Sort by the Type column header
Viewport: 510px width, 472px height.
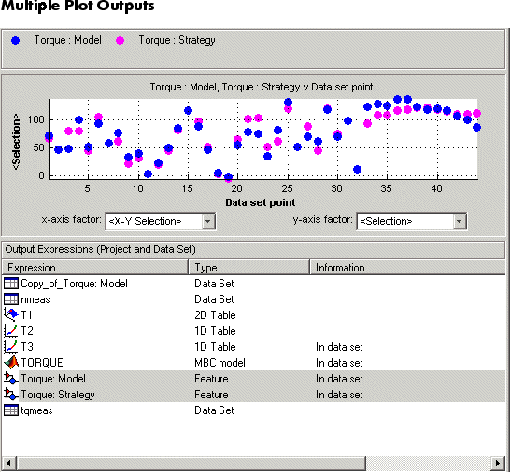point(248,268)
